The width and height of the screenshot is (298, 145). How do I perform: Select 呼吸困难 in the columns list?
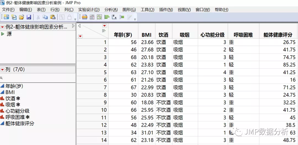[x=15, y=117]
